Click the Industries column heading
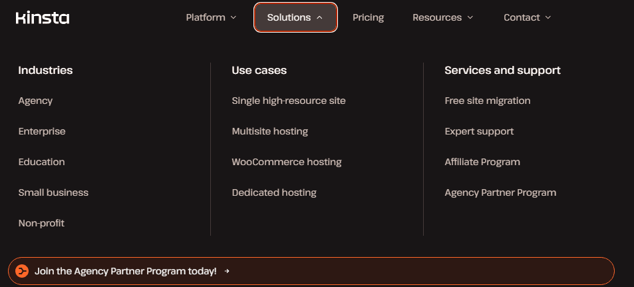The image size is (634, 287). pos(45,71)
